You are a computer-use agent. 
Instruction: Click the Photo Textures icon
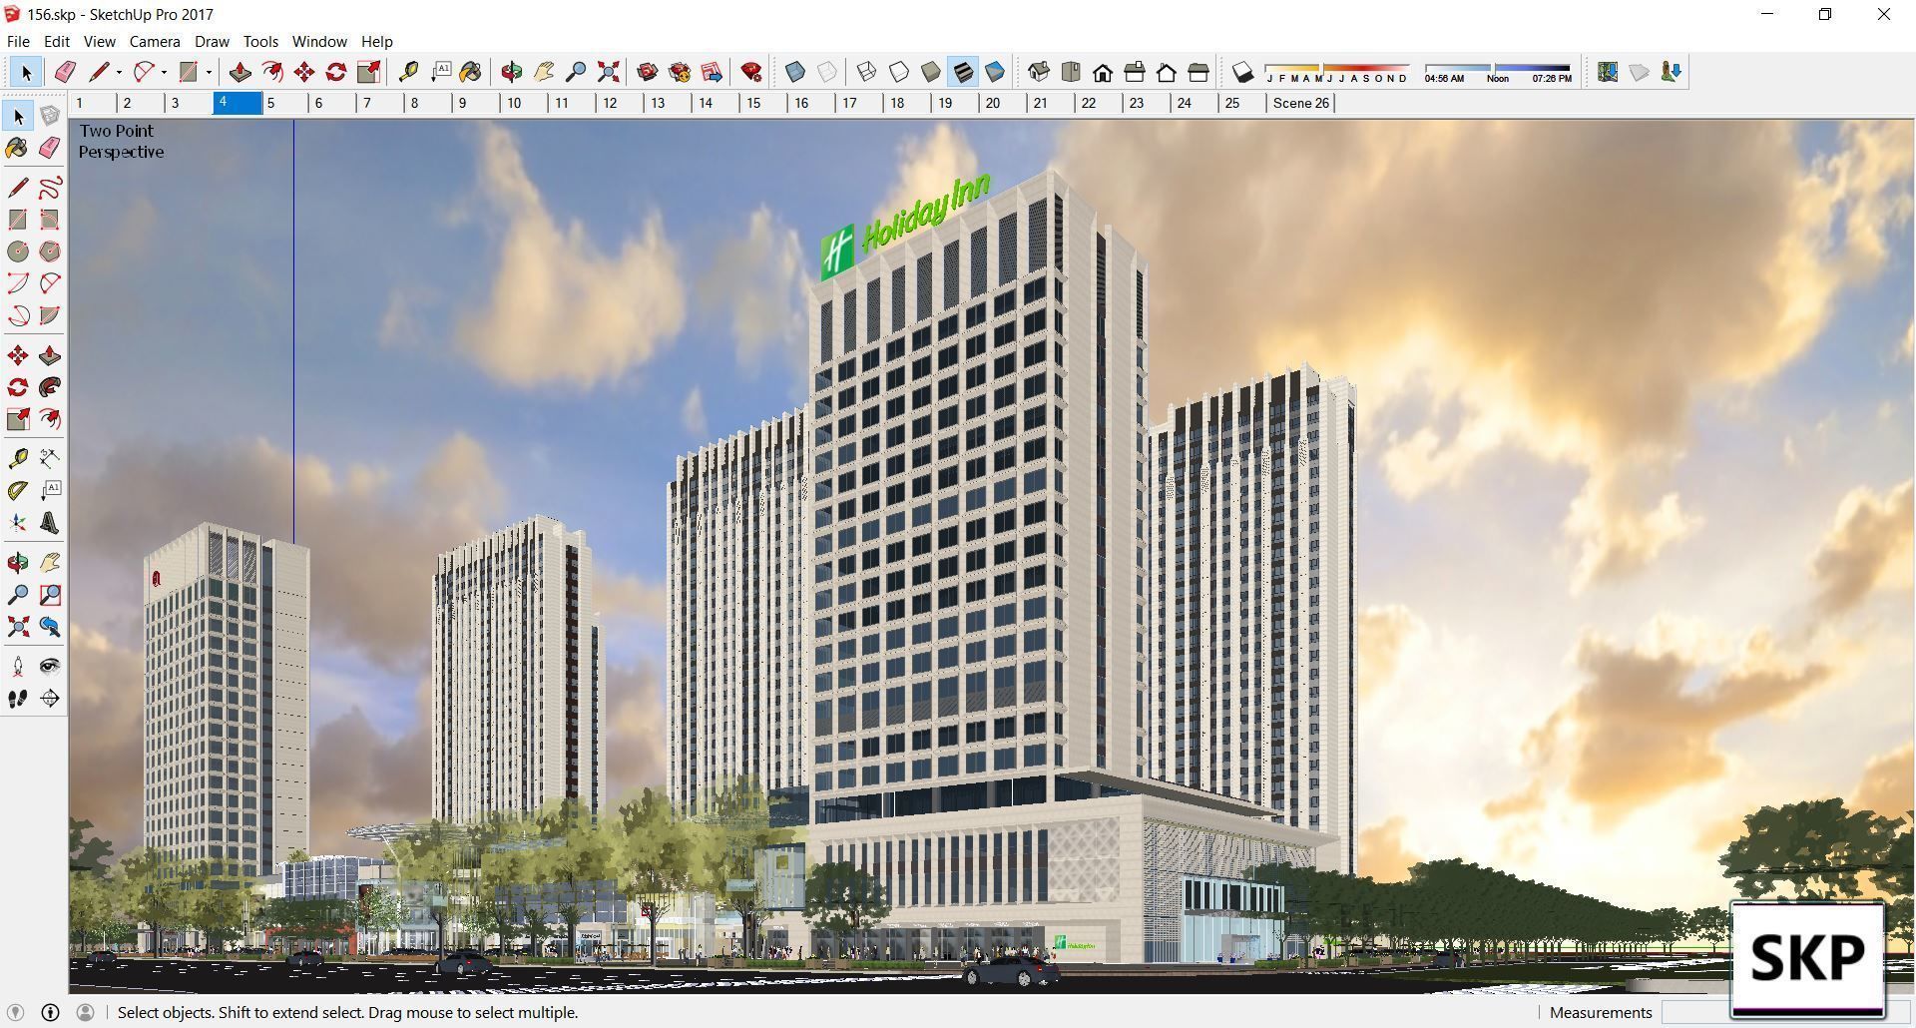pyautogui.click(x=1671, y=72)
